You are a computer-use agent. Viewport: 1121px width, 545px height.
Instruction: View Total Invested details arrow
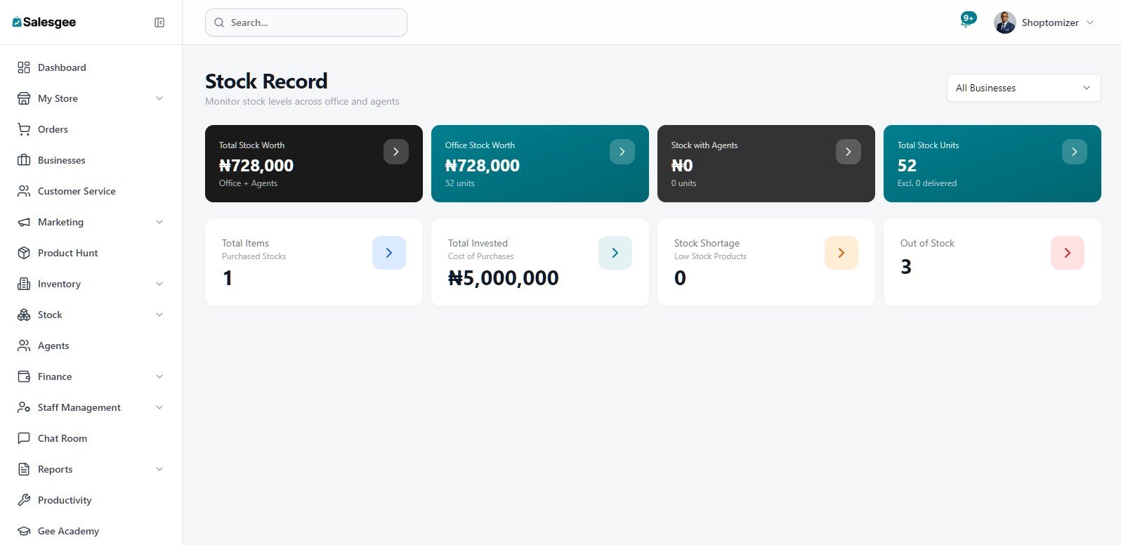coord(615,253)
